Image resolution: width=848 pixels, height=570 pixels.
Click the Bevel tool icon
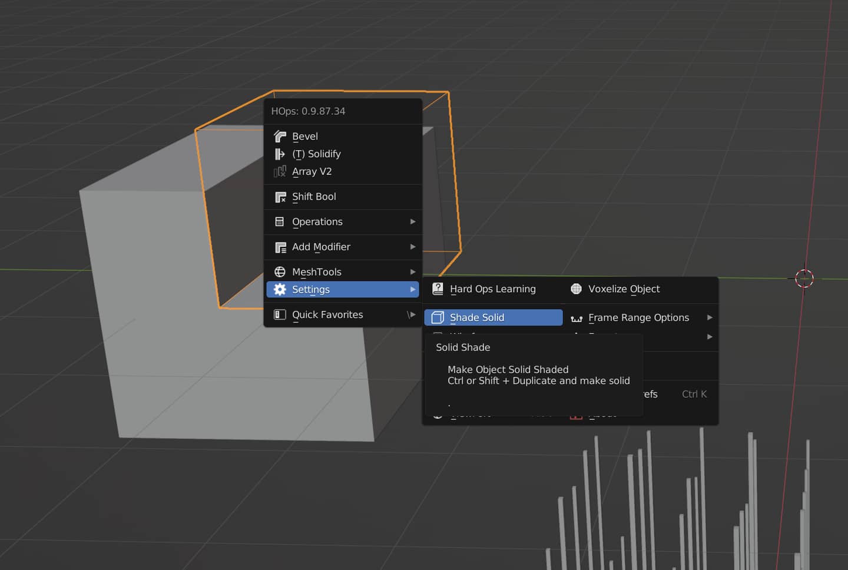click(x=280, y=137)
